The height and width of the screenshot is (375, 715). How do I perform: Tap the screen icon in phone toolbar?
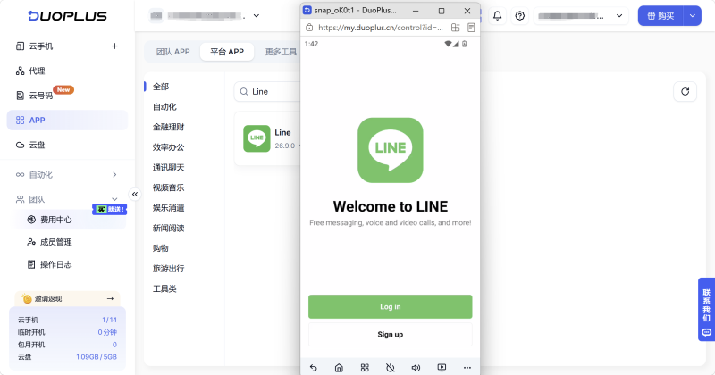(442, 368)
